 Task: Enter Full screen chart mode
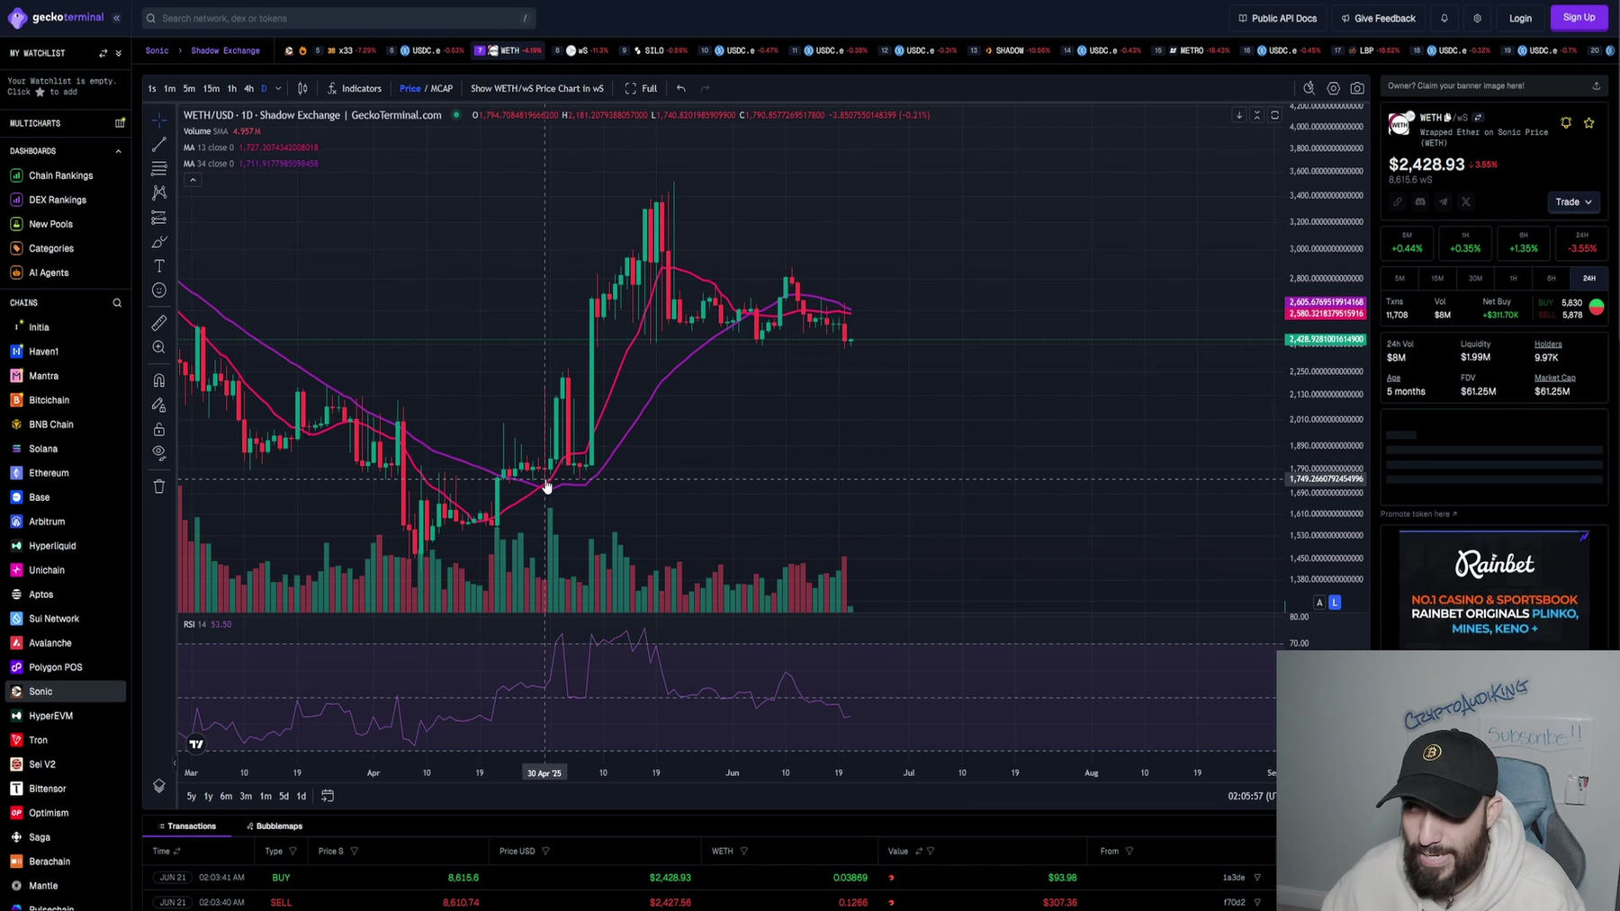tap(641, 88)
